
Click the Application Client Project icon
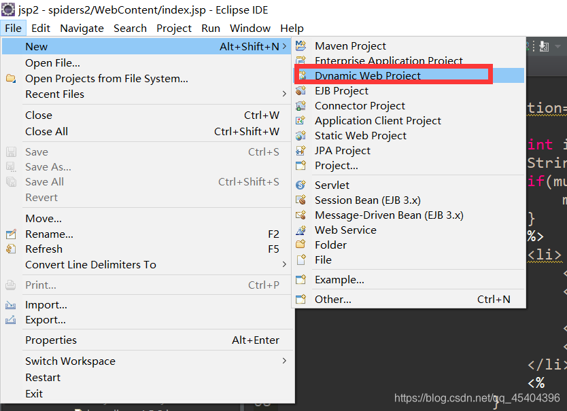click(x=301, y=120)
